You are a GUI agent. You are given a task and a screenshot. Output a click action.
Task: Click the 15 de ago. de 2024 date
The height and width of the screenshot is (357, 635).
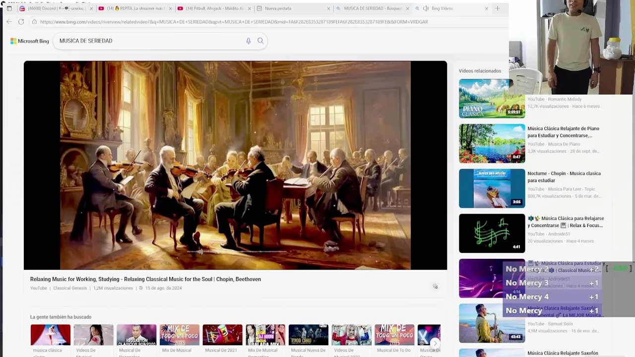point(163,288)
